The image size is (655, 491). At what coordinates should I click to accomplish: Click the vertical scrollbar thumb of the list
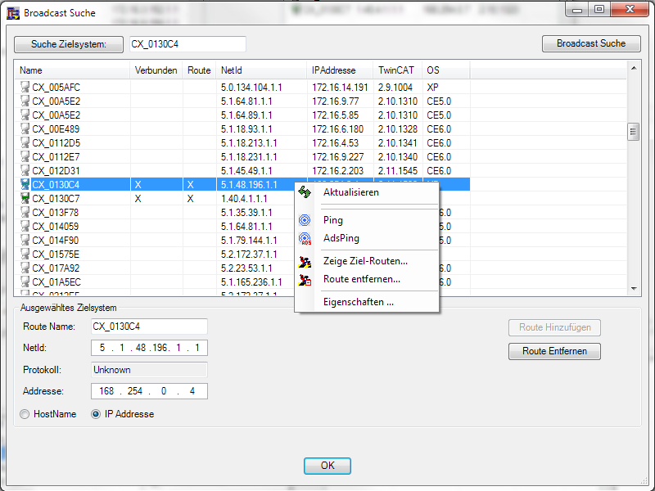pyautogui.click(x=633, y=133)
